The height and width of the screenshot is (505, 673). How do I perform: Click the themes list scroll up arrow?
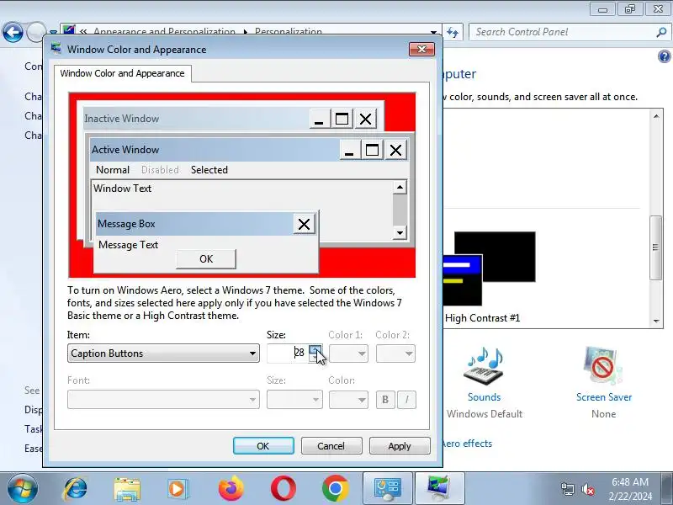point(656,116)
